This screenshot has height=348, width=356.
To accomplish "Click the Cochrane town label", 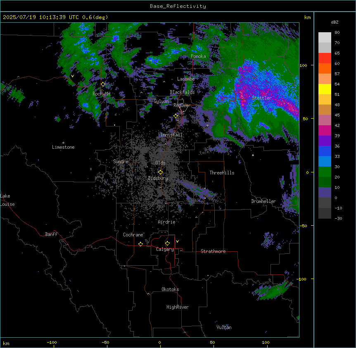I will pos(133,235).
